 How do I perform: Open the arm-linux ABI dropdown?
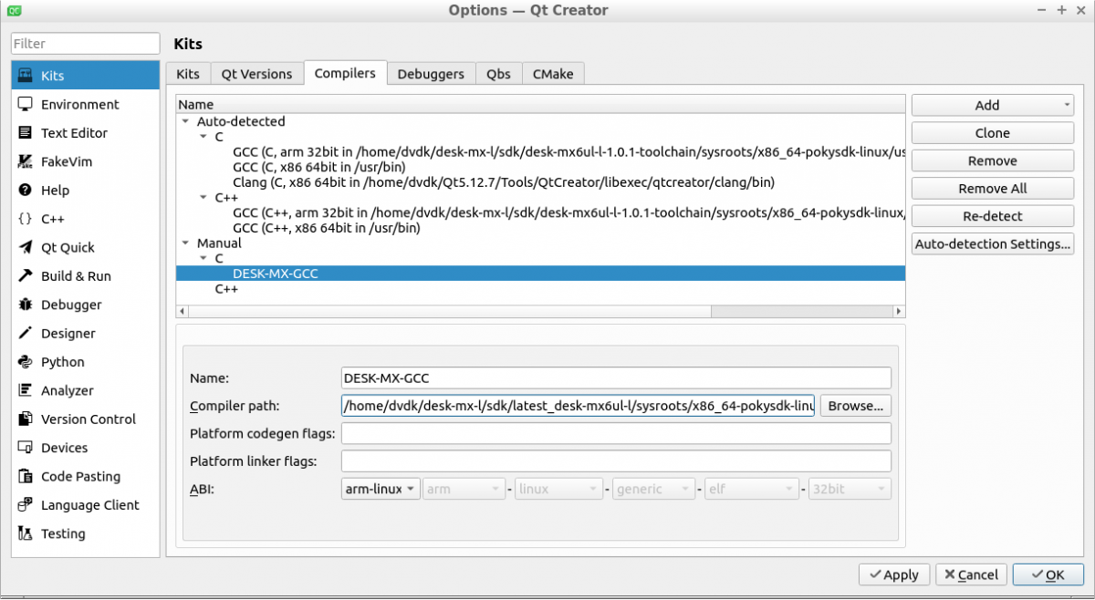click(381, 490)
